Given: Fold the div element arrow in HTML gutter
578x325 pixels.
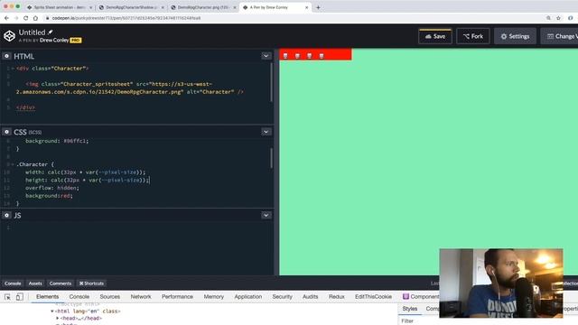Looking at the screenshot, I should [x=13, y=69].
